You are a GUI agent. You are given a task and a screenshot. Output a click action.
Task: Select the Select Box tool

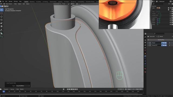[x=2, y=10]
